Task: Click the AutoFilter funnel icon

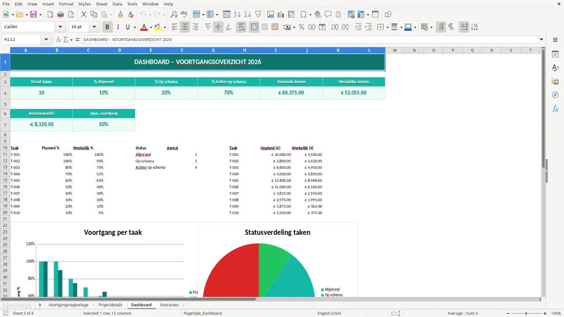Action: click(x=258, y=15)
